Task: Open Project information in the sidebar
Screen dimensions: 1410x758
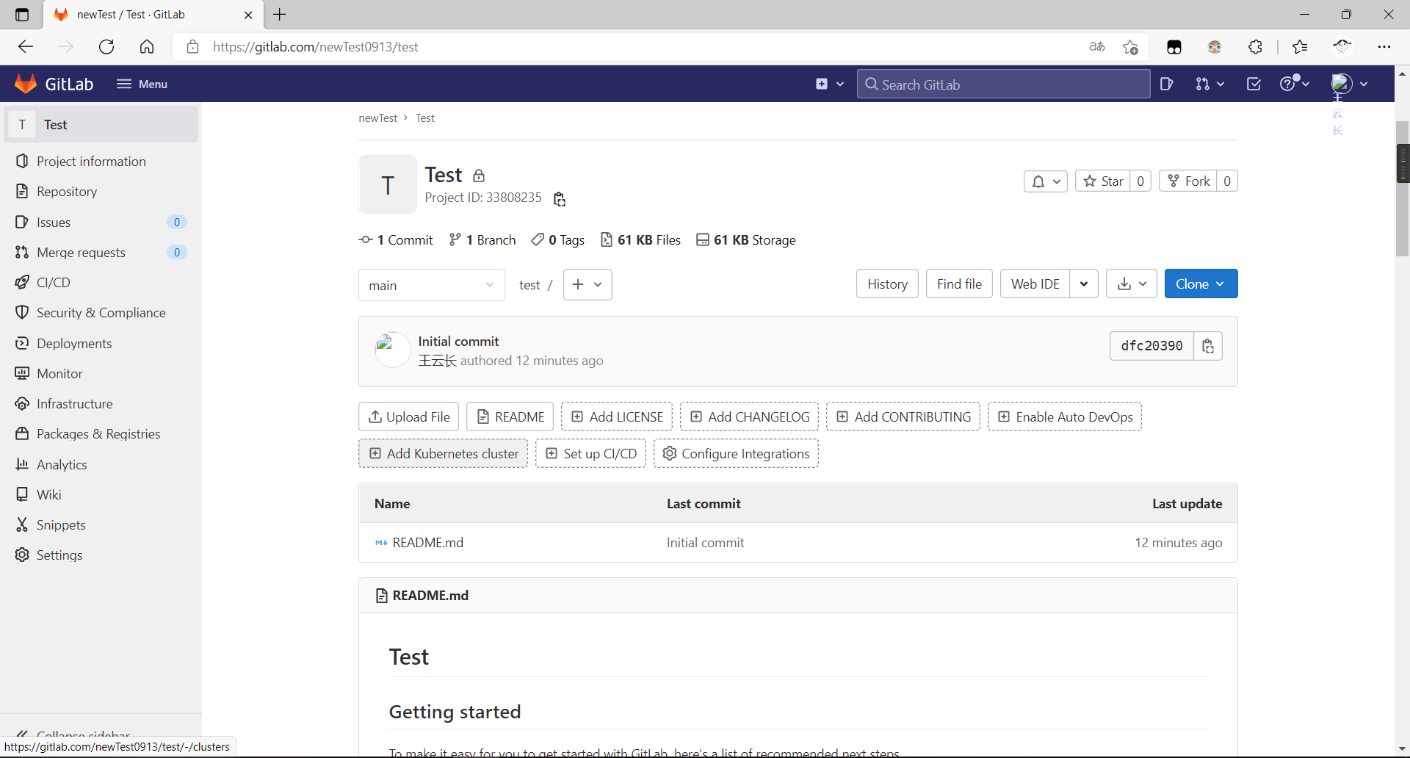Action: (x=91, y=162)
